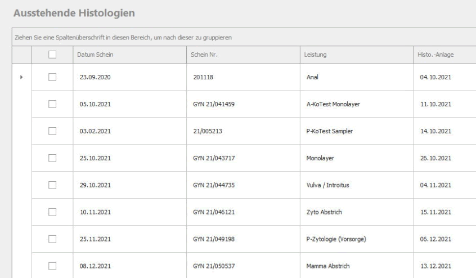Tick the checkbox for the P-KoTest Sampler row
The height and width of the screenshot is (278, 476).
(53, 131)
